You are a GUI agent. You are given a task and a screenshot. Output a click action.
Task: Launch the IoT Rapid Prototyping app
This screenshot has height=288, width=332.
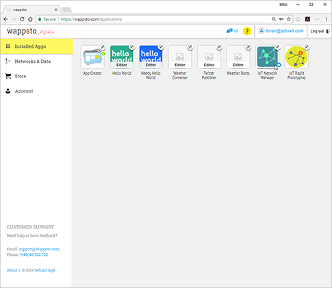coord(296,57)
